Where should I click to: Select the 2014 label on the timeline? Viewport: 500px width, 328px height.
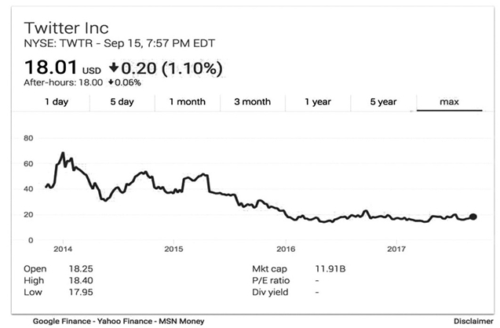(62, 249)
